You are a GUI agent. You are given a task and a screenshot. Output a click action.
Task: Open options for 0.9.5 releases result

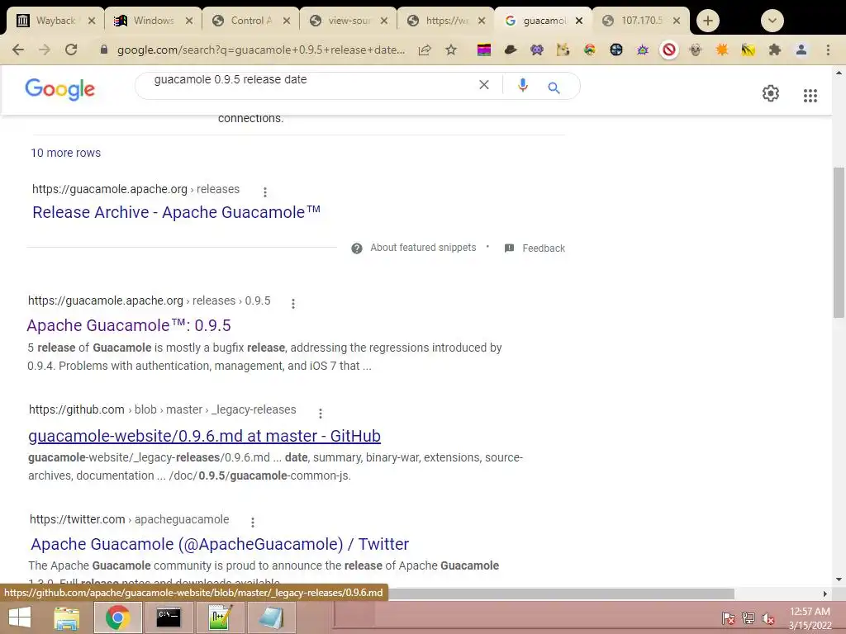[x=293, y=304]
